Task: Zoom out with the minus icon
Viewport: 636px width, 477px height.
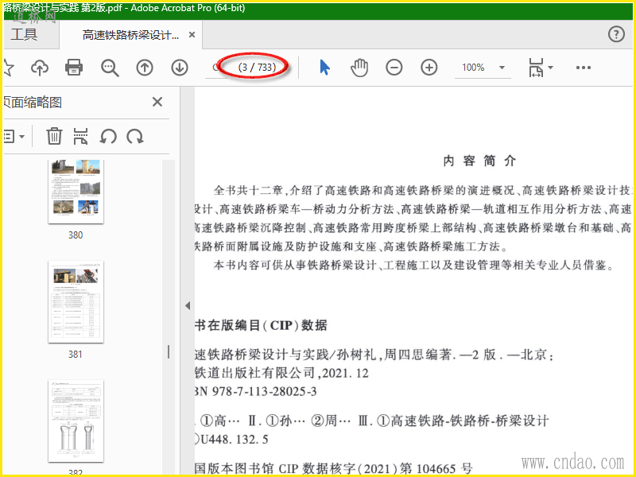Action: pos(394,68)
